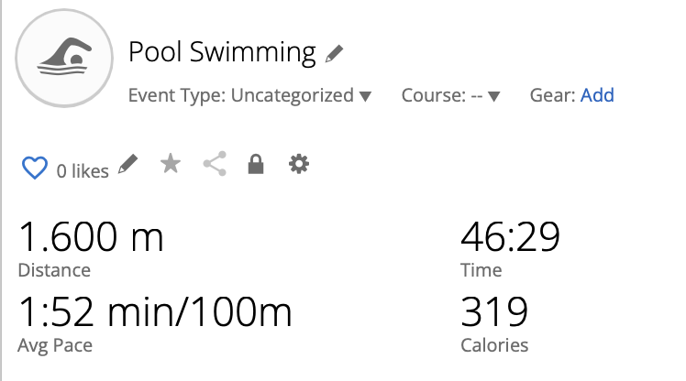Click the pencil icon beside 0 likes
686x381 pixels.
click(x=127, y=165)
